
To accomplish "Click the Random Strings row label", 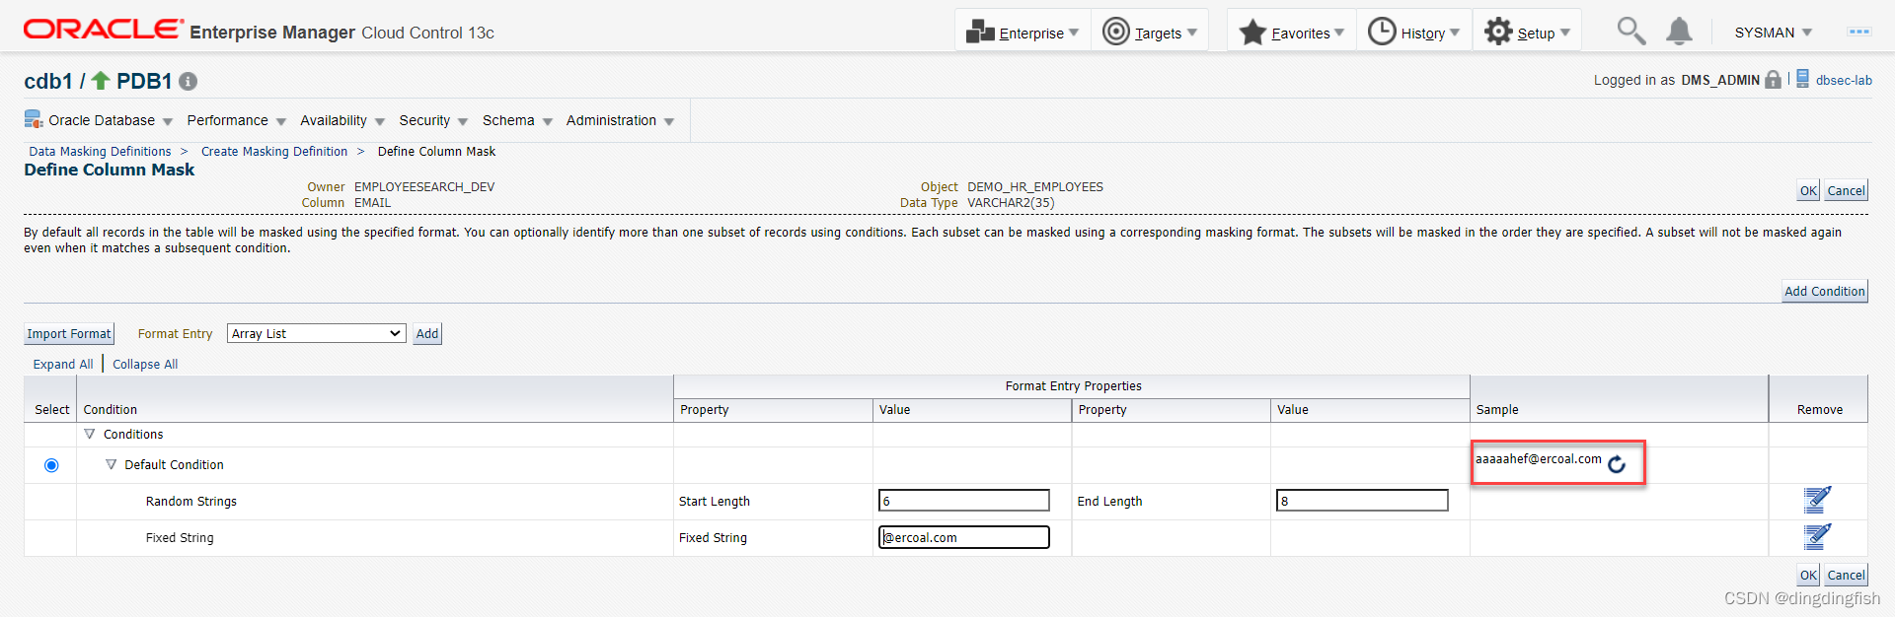I will [191, 502].
